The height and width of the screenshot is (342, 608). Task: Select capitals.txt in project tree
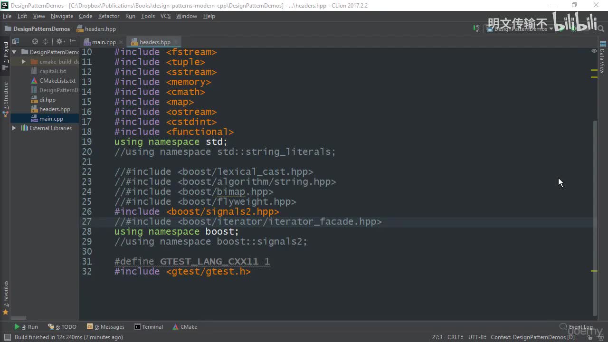53,71
